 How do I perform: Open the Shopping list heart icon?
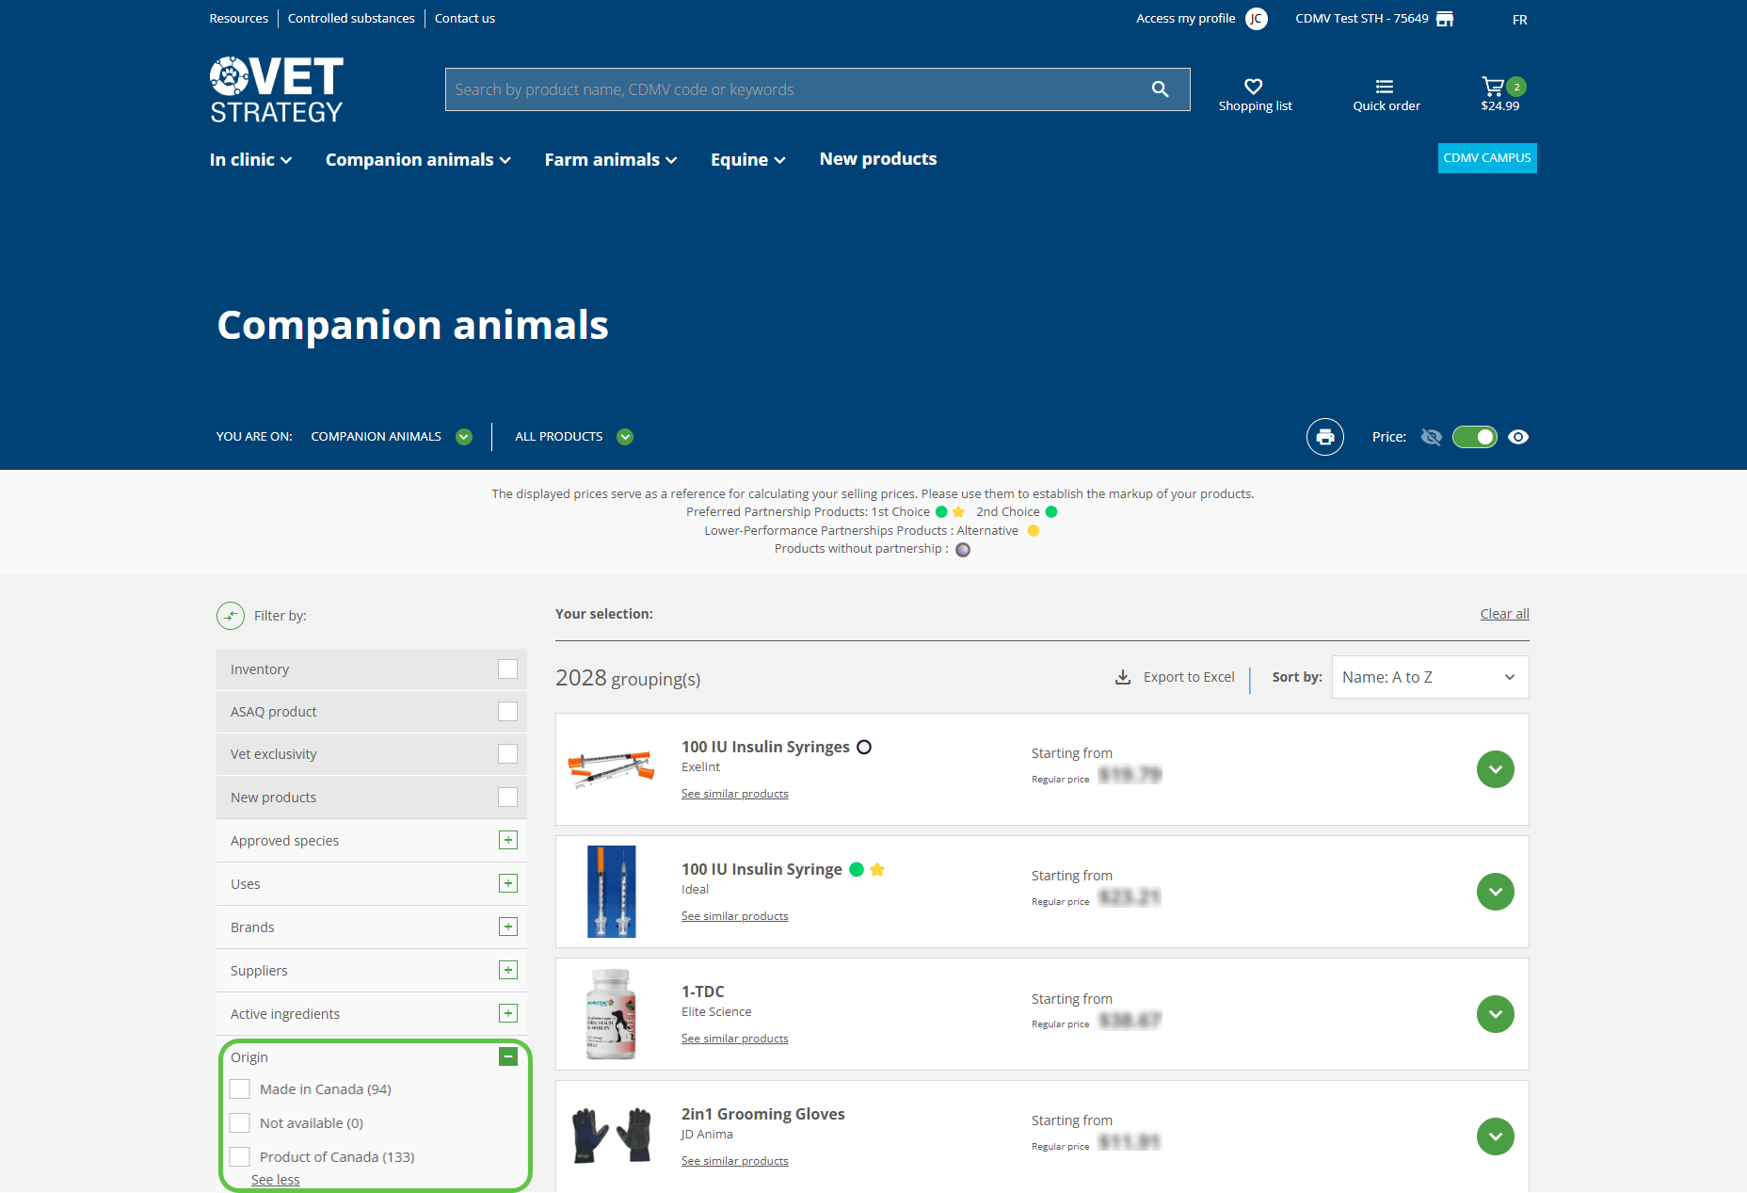(x=1253, y=86)
